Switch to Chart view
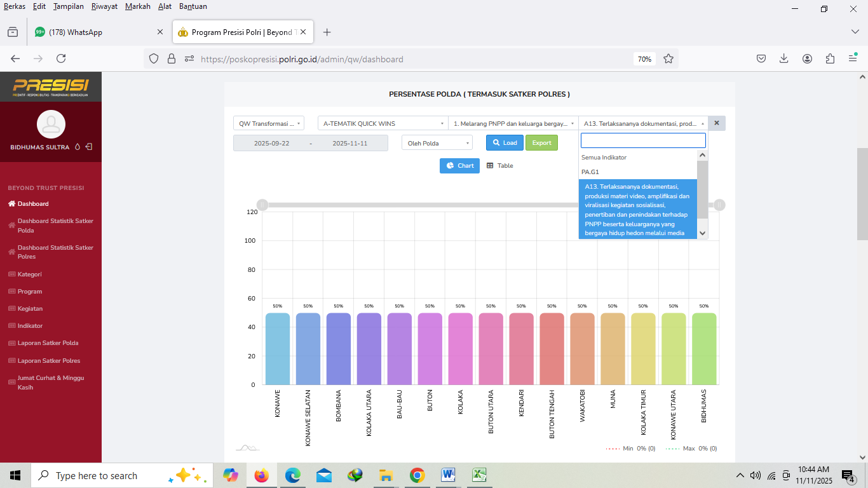The height and width of the screenshot is (488, 868). pyautogui.click(x=459, y=166)
